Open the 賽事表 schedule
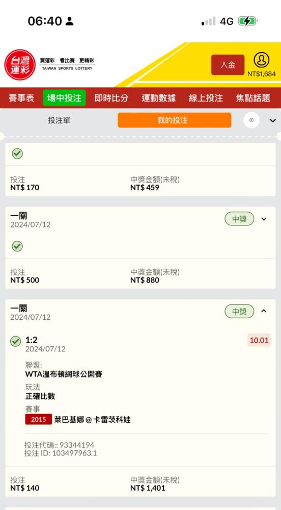 (x=21, y=98)
